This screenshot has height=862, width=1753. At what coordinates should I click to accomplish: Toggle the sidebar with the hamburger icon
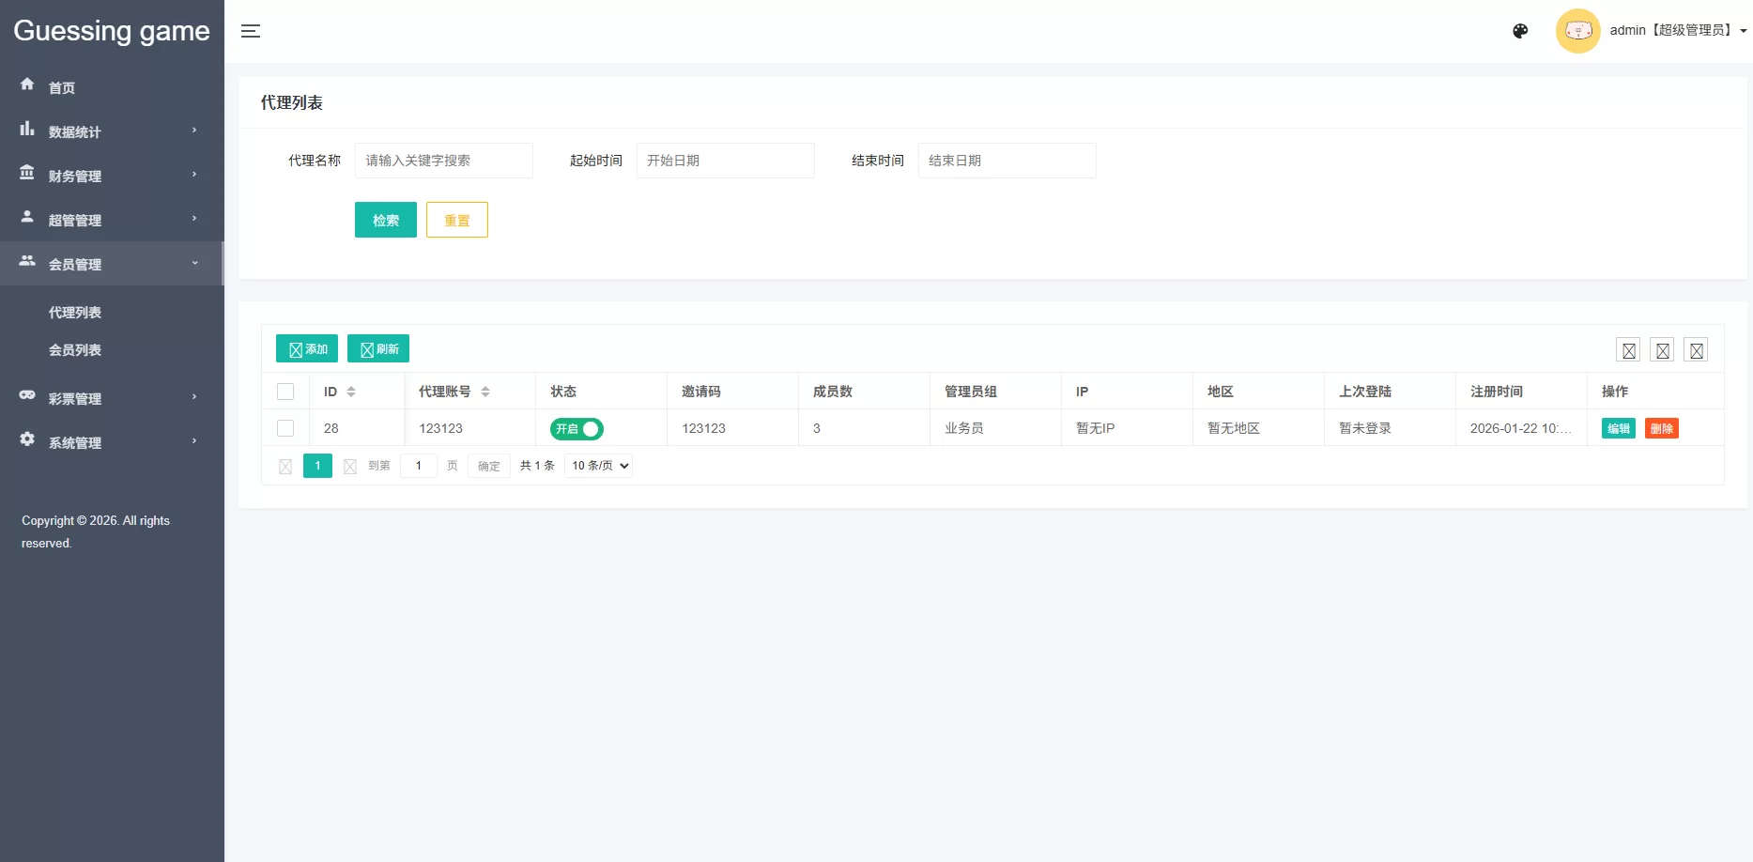click(x=251, y=31)
